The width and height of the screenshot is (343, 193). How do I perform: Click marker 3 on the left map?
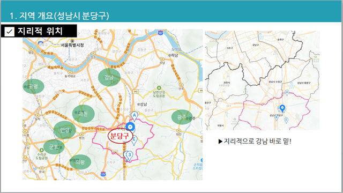pyautogui.click(x=130, y=156)
